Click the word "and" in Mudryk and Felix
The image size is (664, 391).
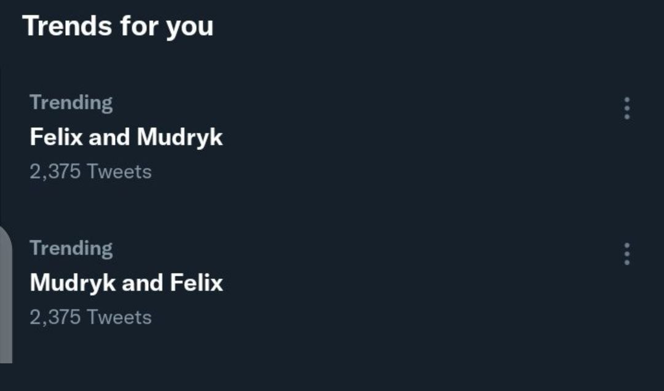pos(143,283)
